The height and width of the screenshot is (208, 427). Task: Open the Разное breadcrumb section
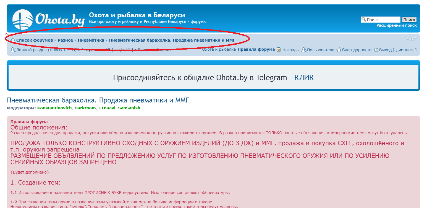pos(65,40)
